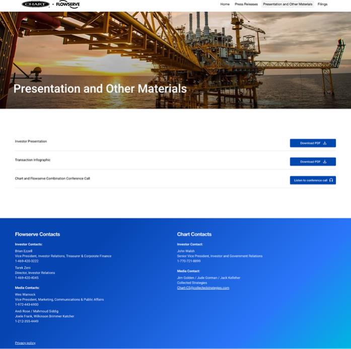This screenshot has height=349, width=351.
Task: Click the Transaction Infographic row title
Action: click(33, 160)
